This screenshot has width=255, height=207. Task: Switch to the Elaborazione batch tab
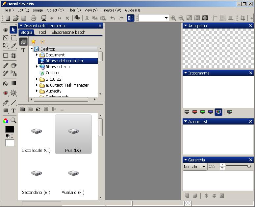pyautogui.click(x=68, y=32)
